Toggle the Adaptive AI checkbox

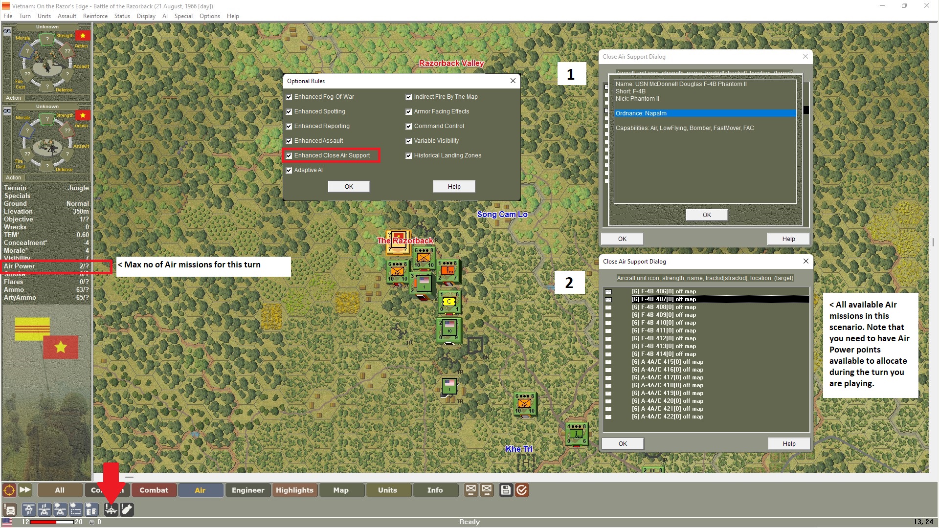coord(289,170)
